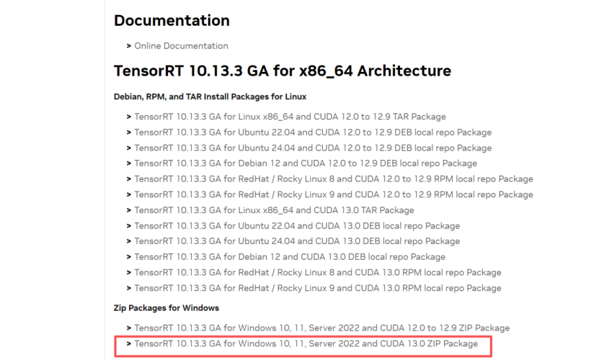Download Linux x86_64 CUDA 13.0 TAR Package
Viewport: 599px width, 360px height.
[x=275, y=210]
